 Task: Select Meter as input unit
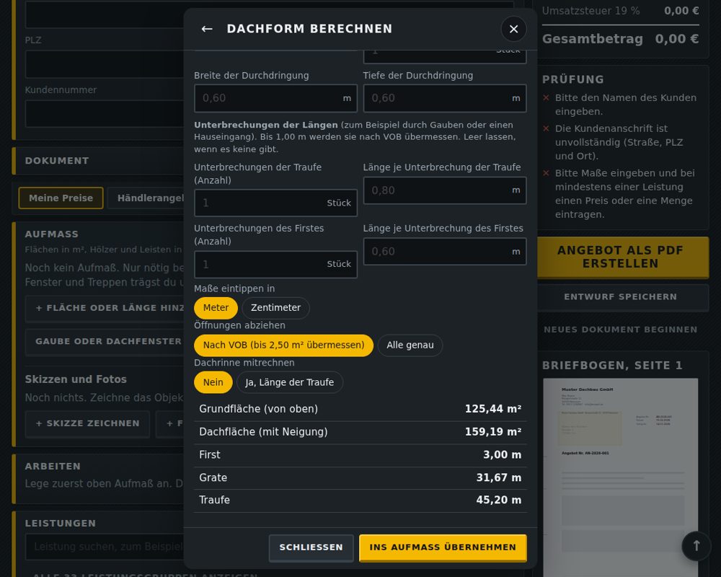pyautogui.click(x=216, y=308)
